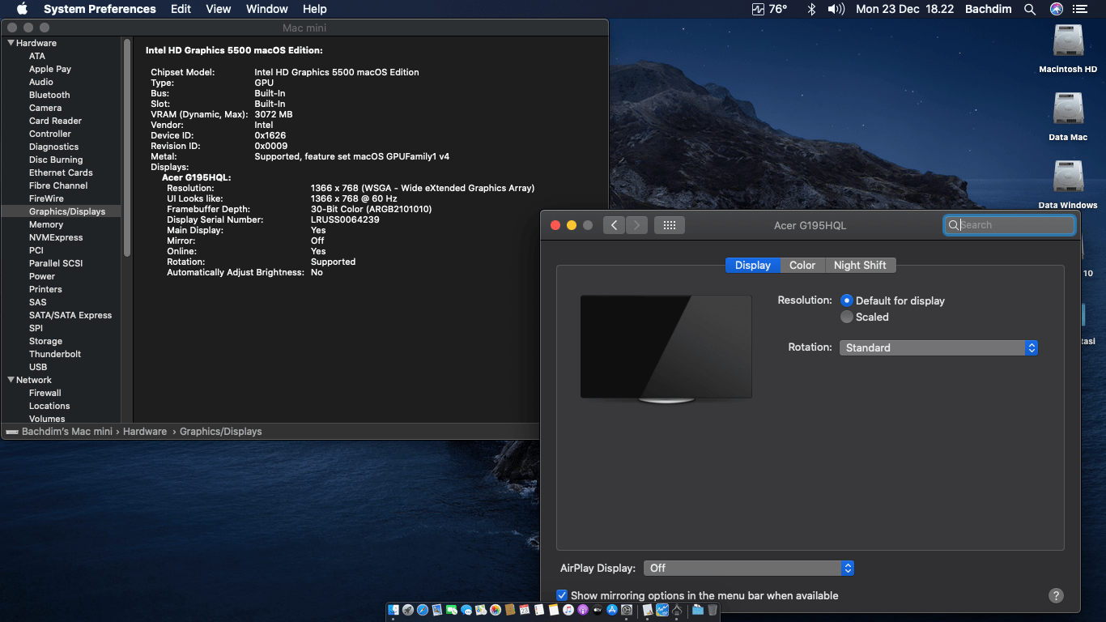Collapse the Network tree section
The height and width of the screenshot is (622, 1106).
click(11, 380)
